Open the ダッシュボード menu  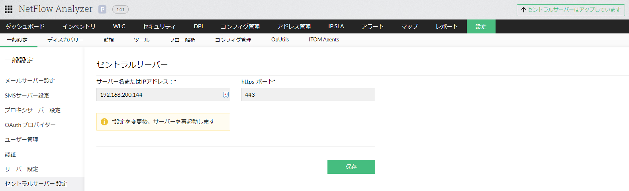(x=25, y=27)
